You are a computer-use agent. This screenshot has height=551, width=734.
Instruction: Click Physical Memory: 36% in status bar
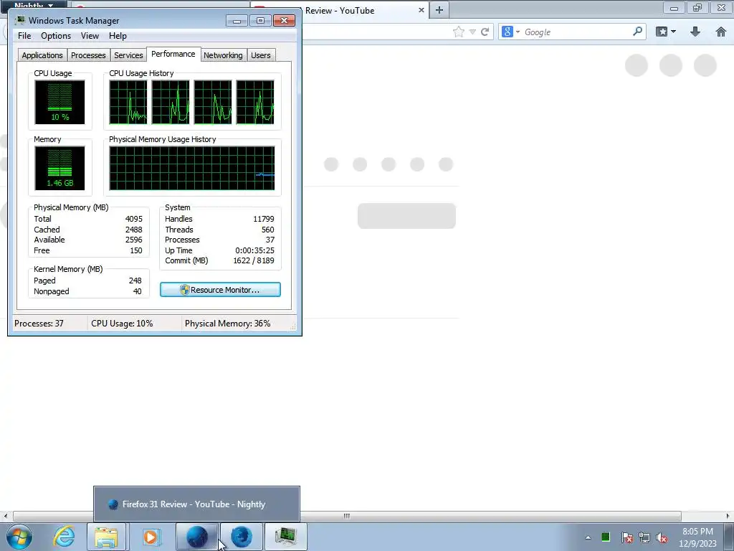click(x=227, y=324)
